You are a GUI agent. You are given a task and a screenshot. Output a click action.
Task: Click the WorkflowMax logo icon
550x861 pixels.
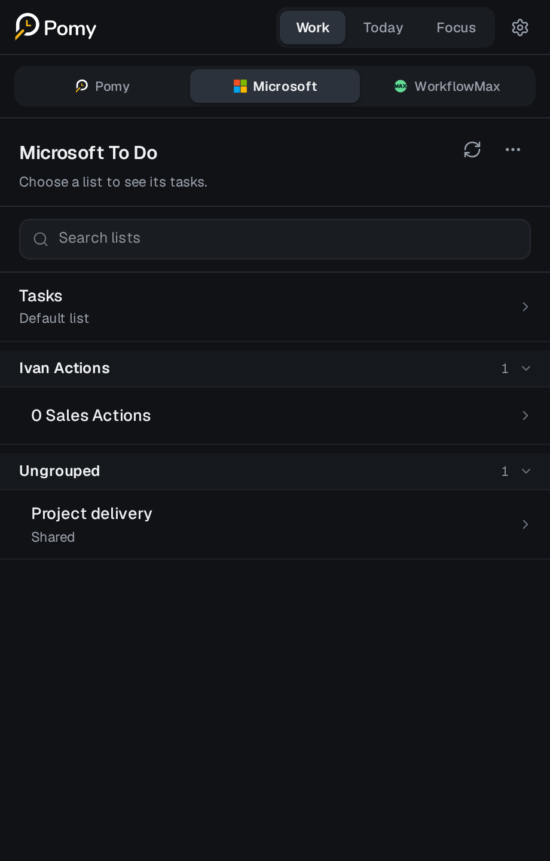(401, 86)
